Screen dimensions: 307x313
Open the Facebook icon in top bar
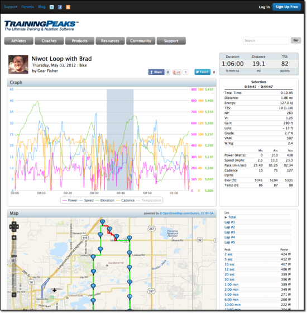tap(60, 7)
